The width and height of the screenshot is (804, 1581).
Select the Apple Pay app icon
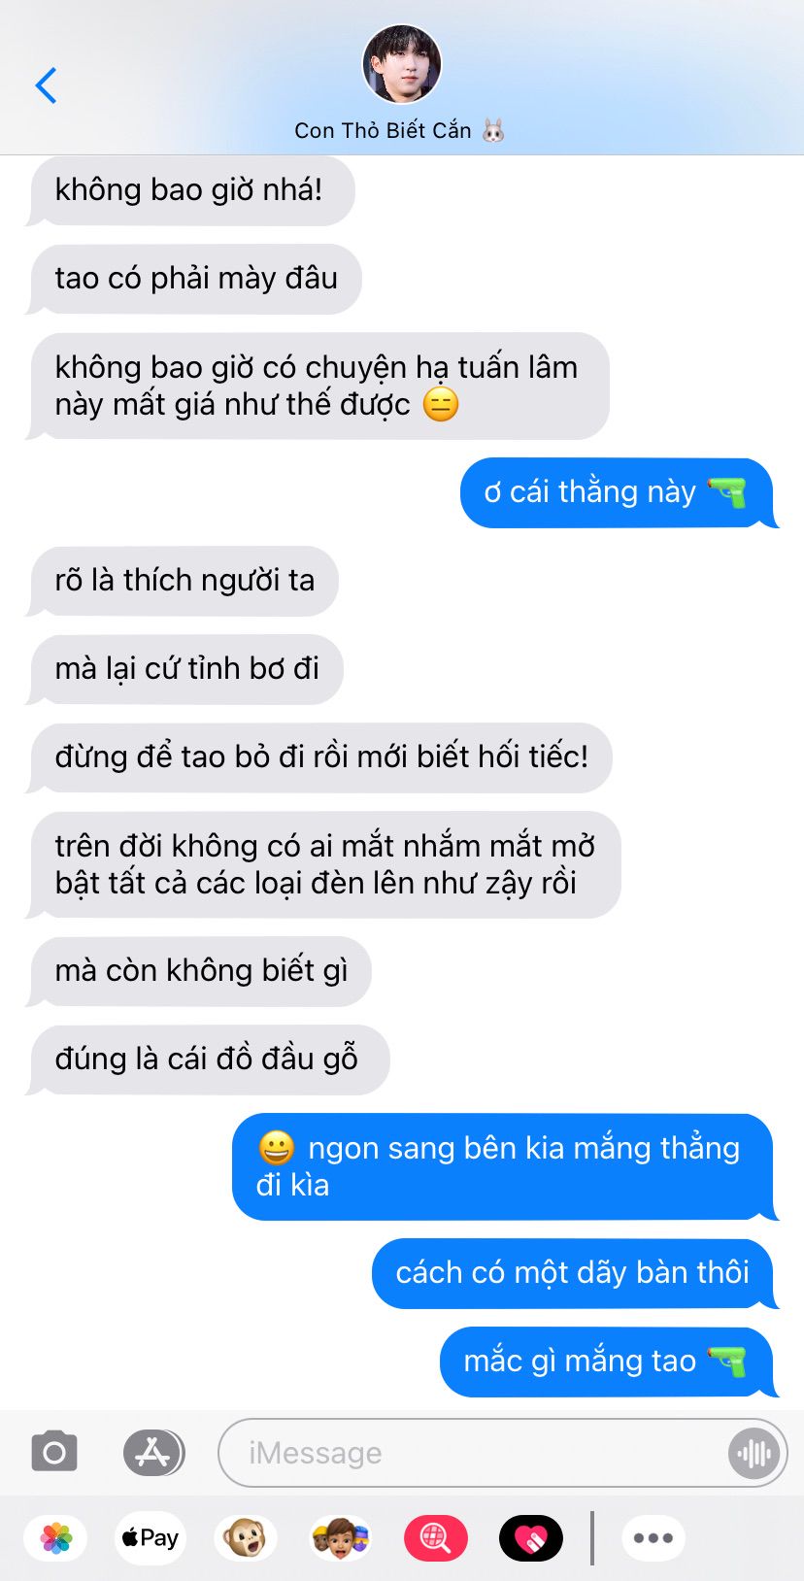click(x=151, y=1538)
